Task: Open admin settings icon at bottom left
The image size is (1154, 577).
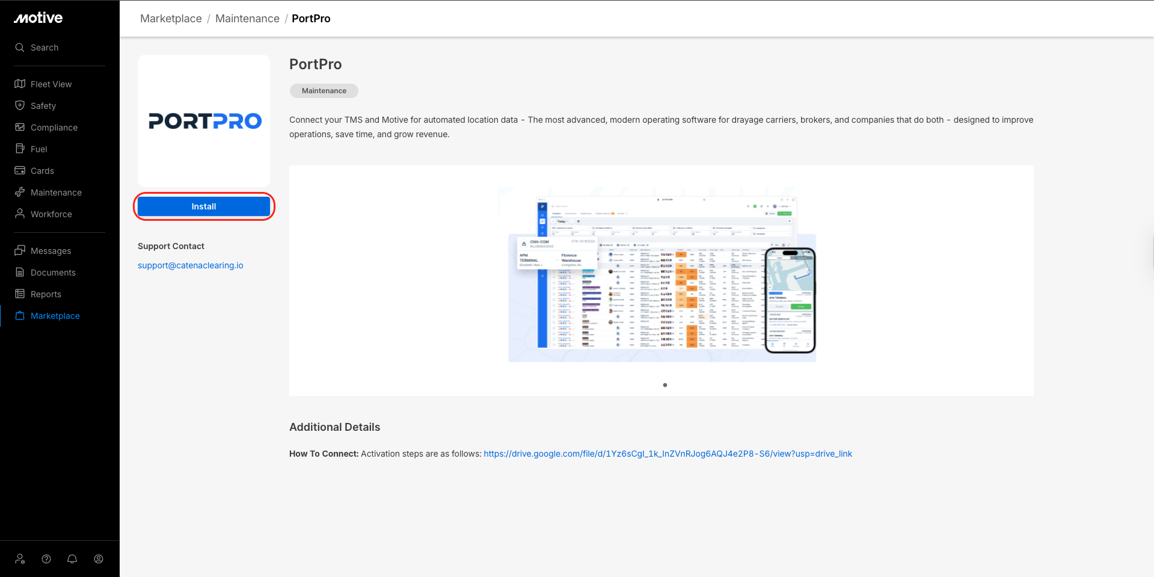Action: tap(20, 559)
